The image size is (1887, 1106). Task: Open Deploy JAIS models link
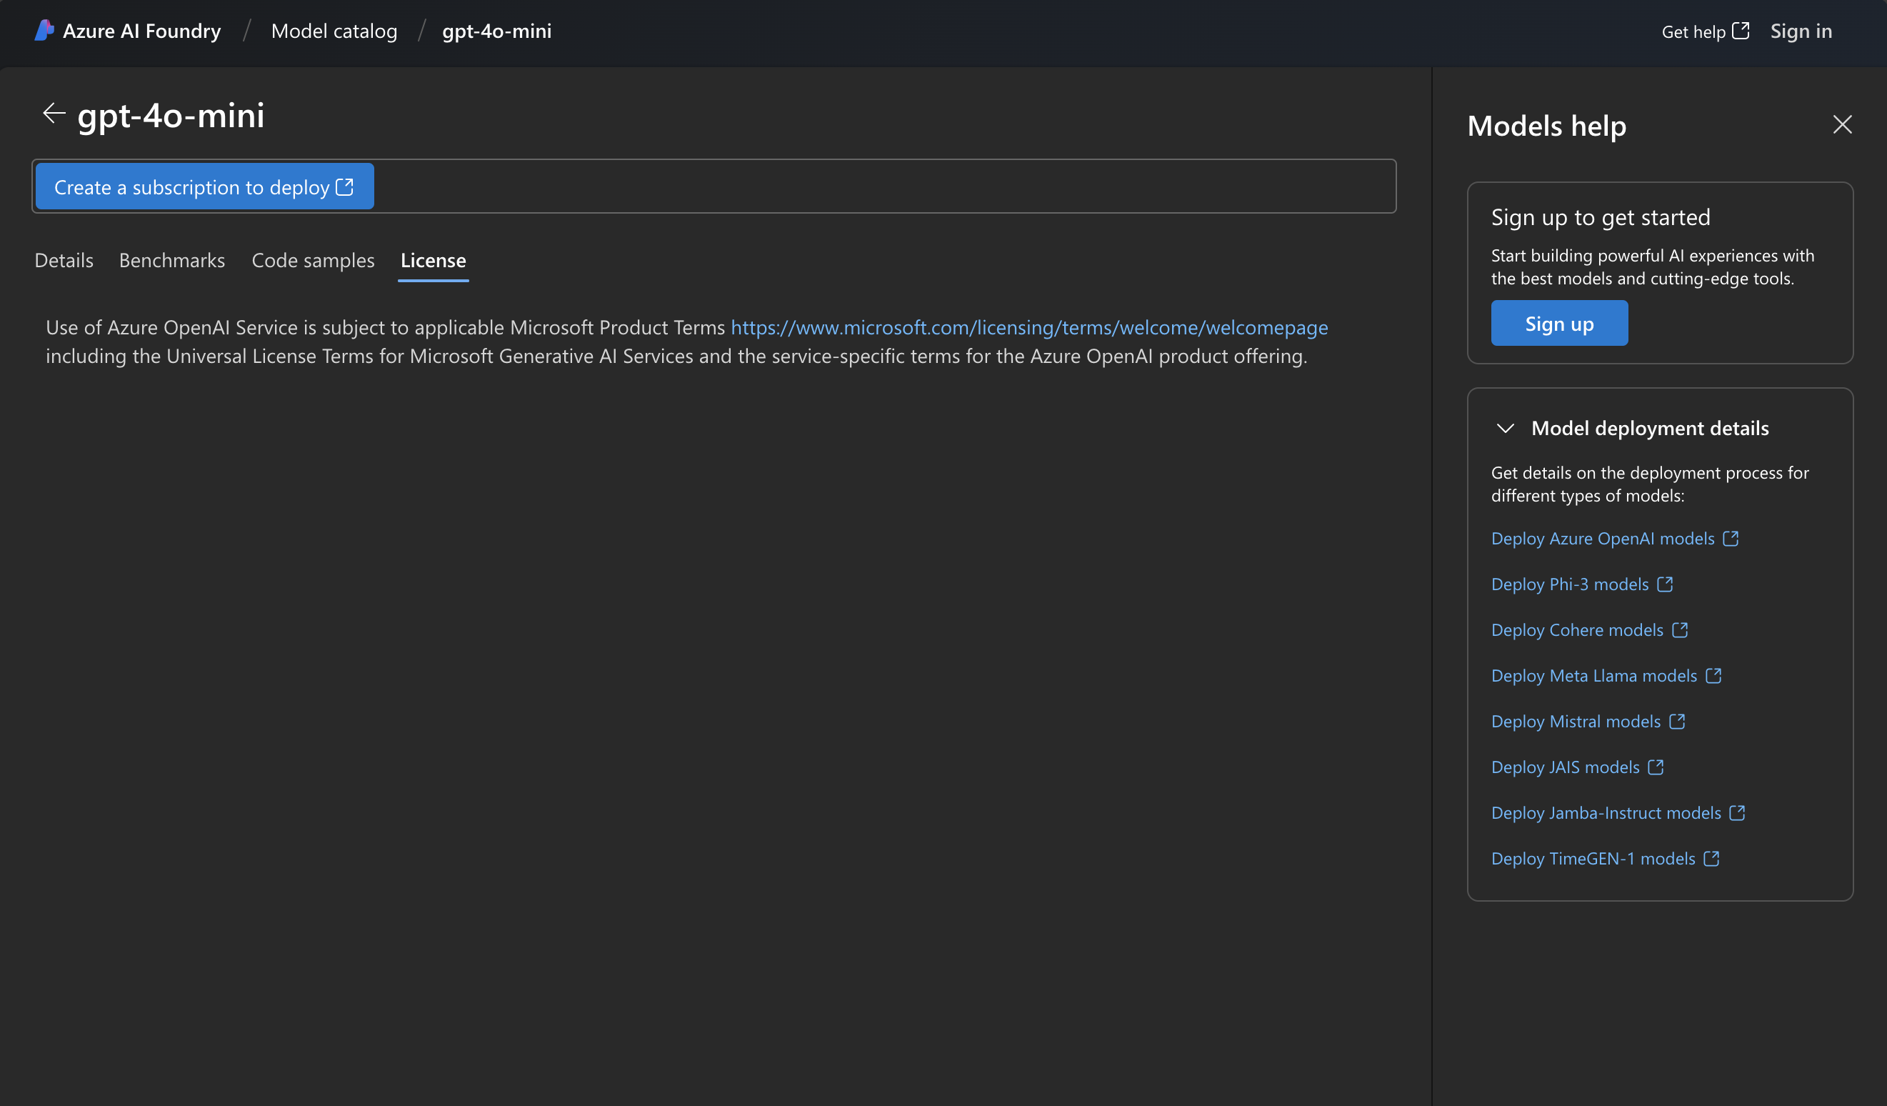(x=1565, y=767)
